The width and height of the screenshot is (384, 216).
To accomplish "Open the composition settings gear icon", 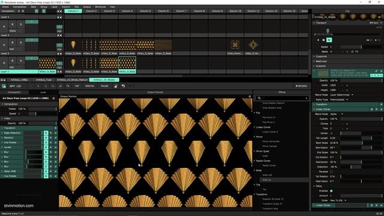I will [x=53, y=98].
